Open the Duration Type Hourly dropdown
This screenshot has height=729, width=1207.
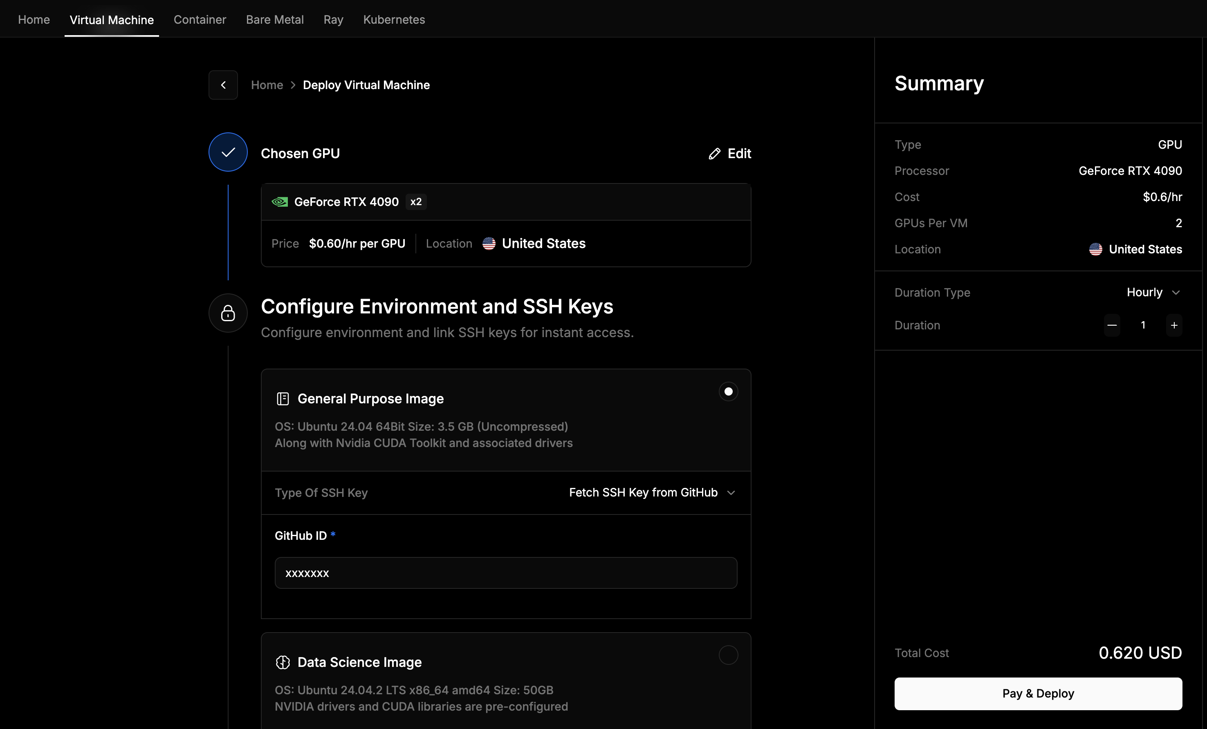pos(1153,292)
